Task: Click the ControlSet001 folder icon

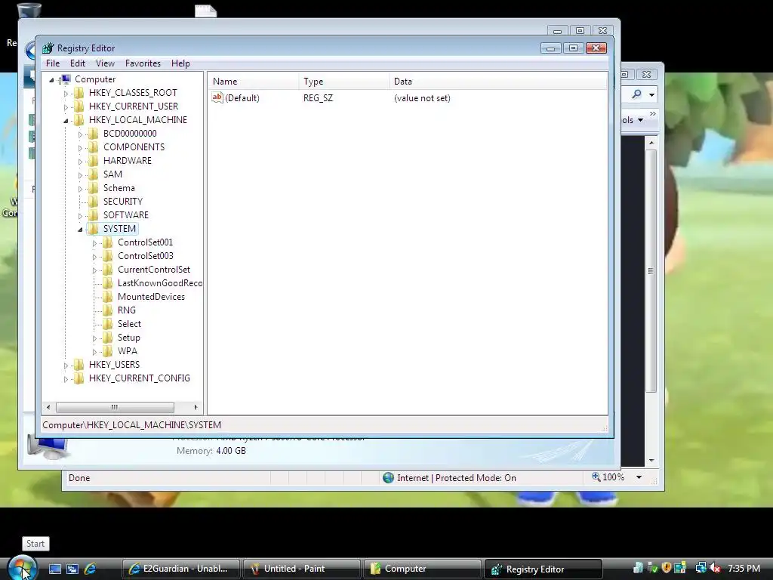Action: pos(107,242)
